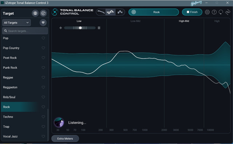Click the iZotope app icon in title bar

tap(2, 3)
